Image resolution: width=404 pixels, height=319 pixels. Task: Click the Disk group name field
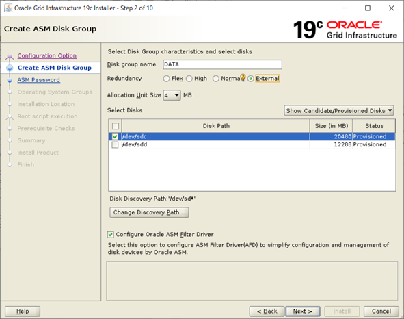(x=223, y=64)
